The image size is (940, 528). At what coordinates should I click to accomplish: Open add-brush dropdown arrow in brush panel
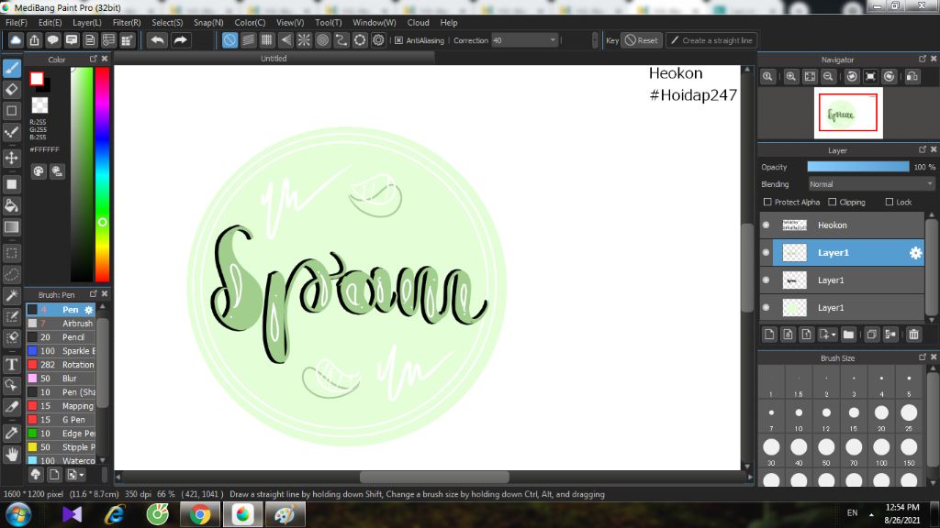tap(82, 475)
